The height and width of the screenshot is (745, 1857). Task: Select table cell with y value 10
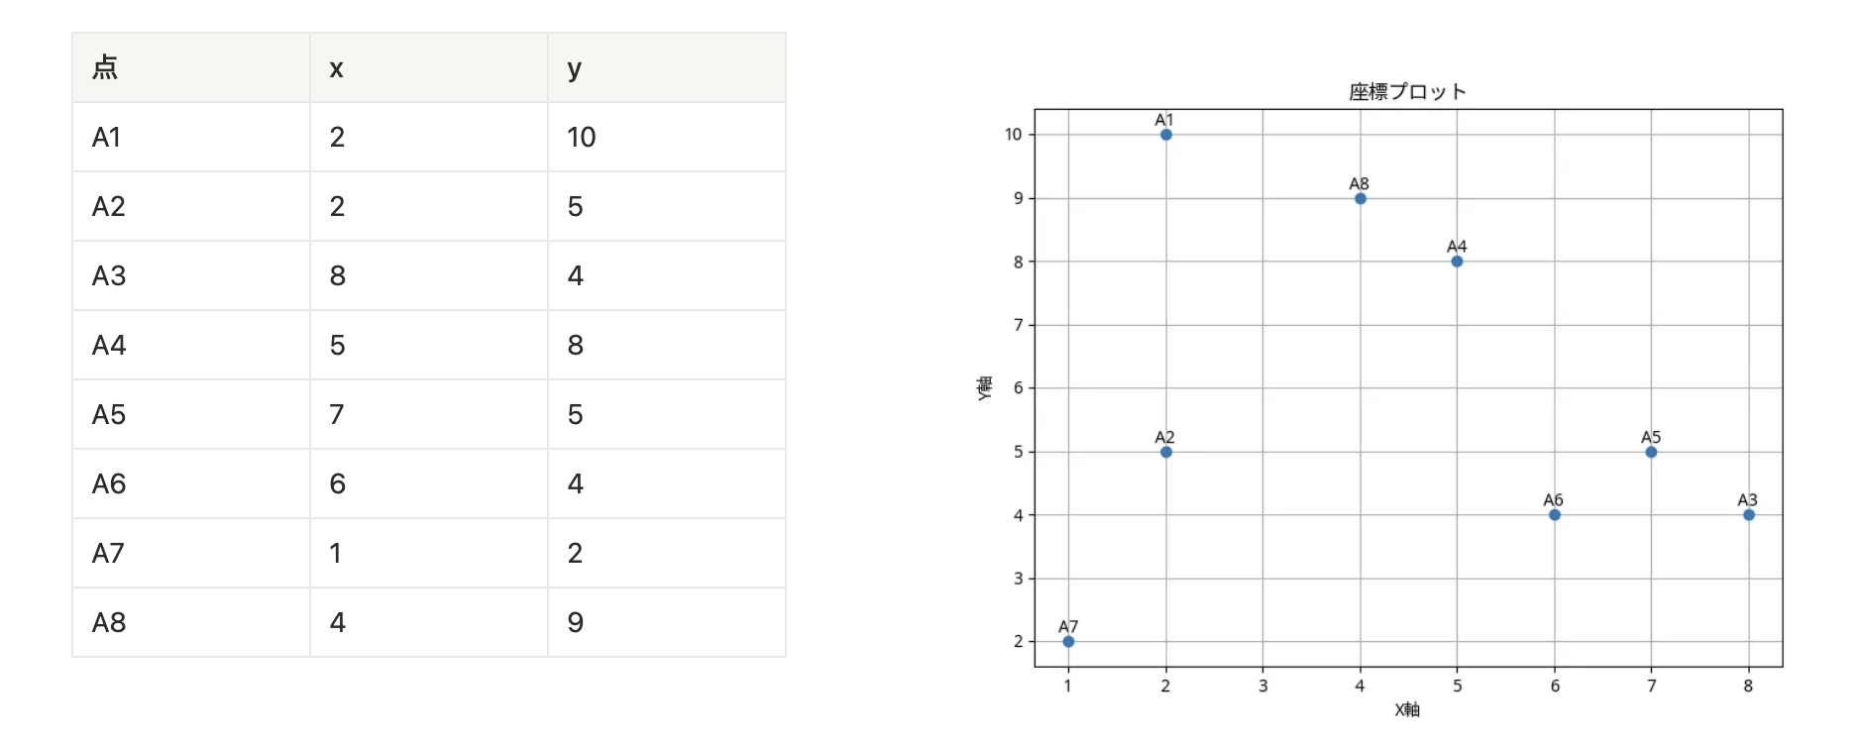tap(582, 138)
